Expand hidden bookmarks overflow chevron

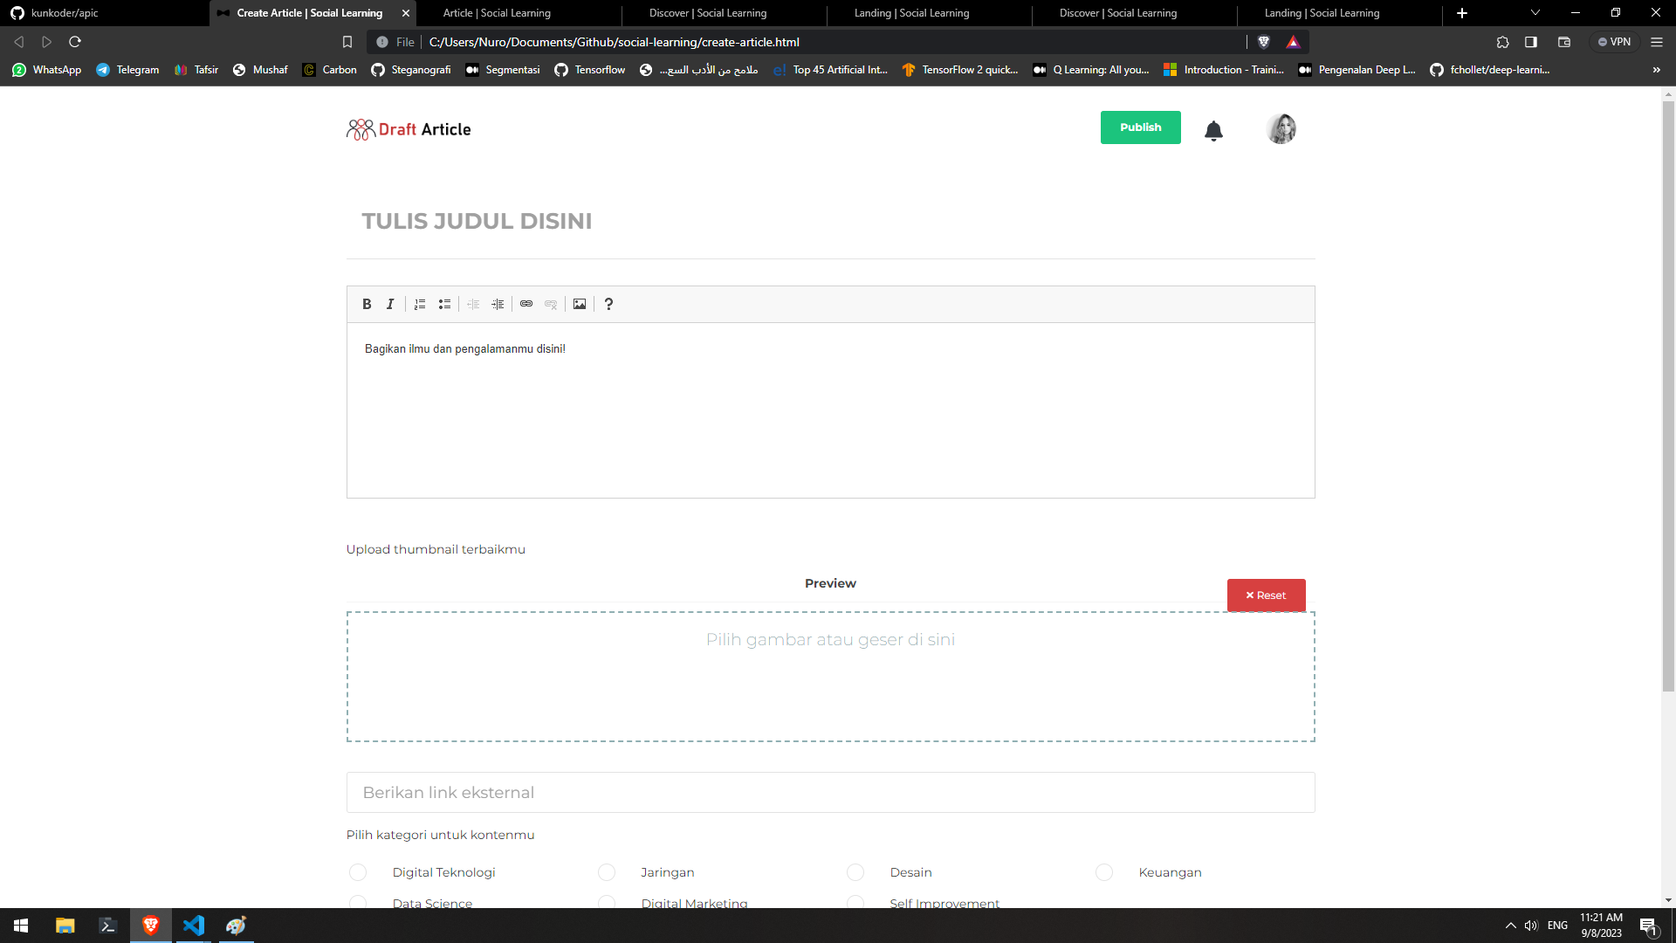(1656, 70)
